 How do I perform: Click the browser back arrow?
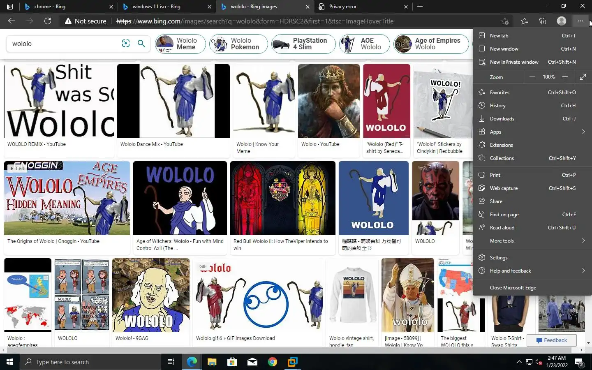tap(12, 21)
